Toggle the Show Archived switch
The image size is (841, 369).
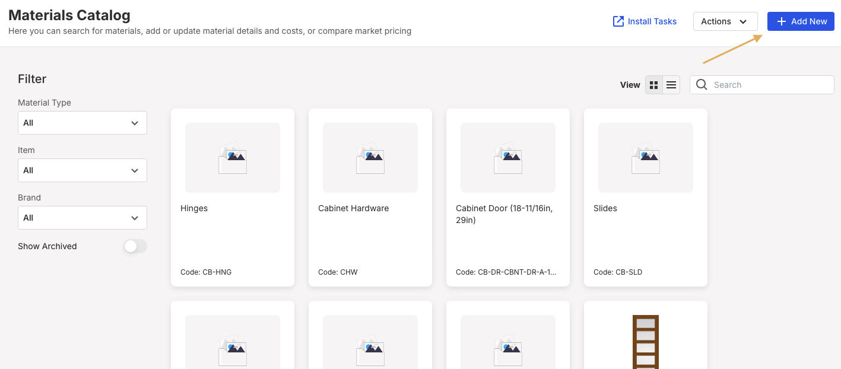[x=135, y=246]
